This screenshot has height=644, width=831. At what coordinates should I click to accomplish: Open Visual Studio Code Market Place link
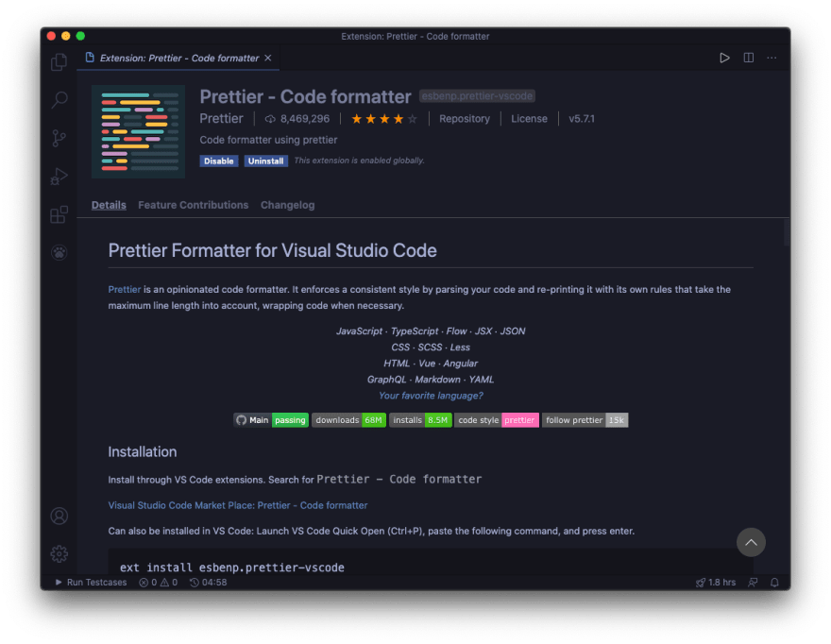(238, 505)
